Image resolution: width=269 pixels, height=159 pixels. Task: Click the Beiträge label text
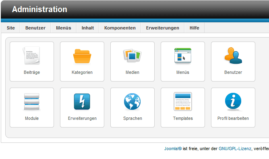32,72
